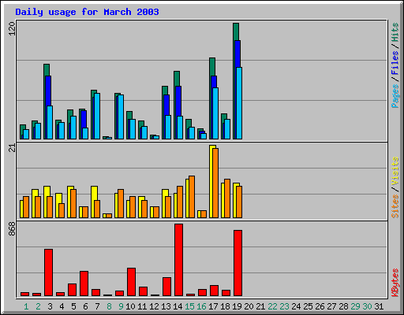Click the dark blue Files bar for day 3
Image resolution: width=404 pixels, height=315 pixels.
point(48,91)
